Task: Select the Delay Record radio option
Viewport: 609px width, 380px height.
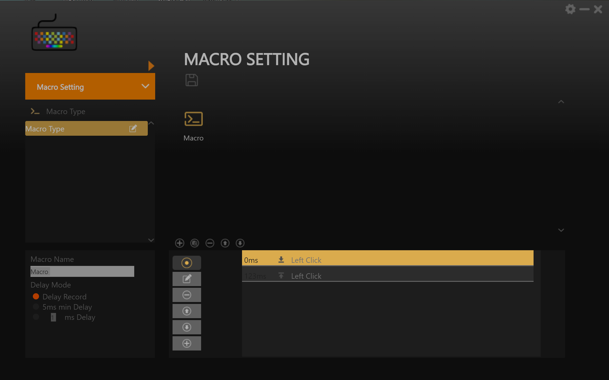Action: [x=36, y=296]
